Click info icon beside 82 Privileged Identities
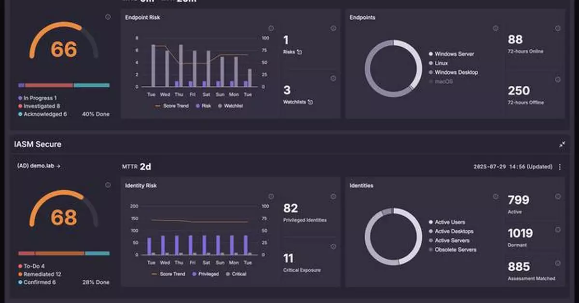 pyautogui.click(x=333, y=197)
